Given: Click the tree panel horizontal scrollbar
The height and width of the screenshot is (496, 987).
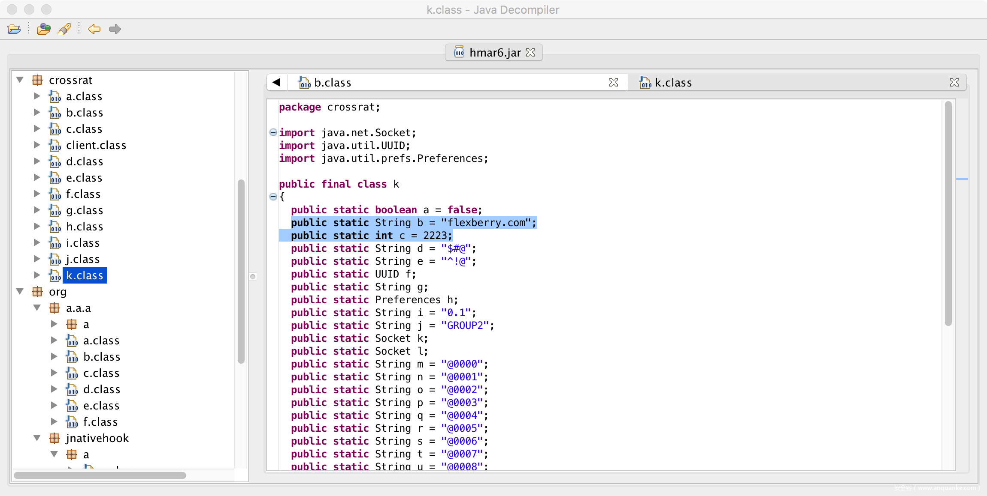Looking at the screenshot, I should 100,475.
